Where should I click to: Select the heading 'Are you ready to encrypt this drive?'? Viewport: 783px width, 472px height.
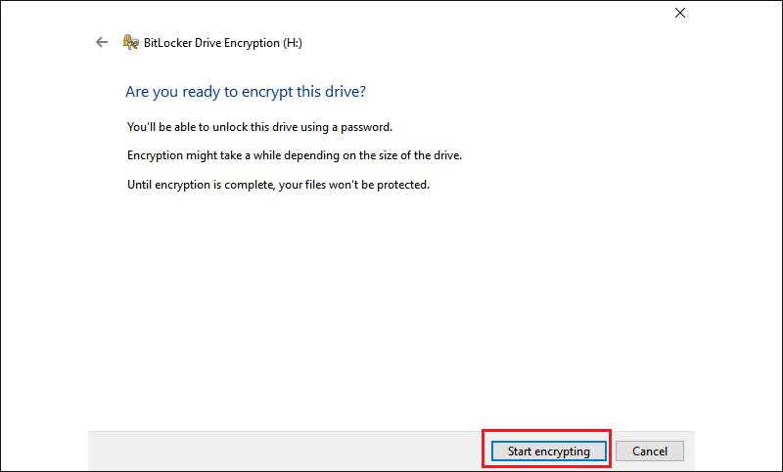click(x=246, y=92)
